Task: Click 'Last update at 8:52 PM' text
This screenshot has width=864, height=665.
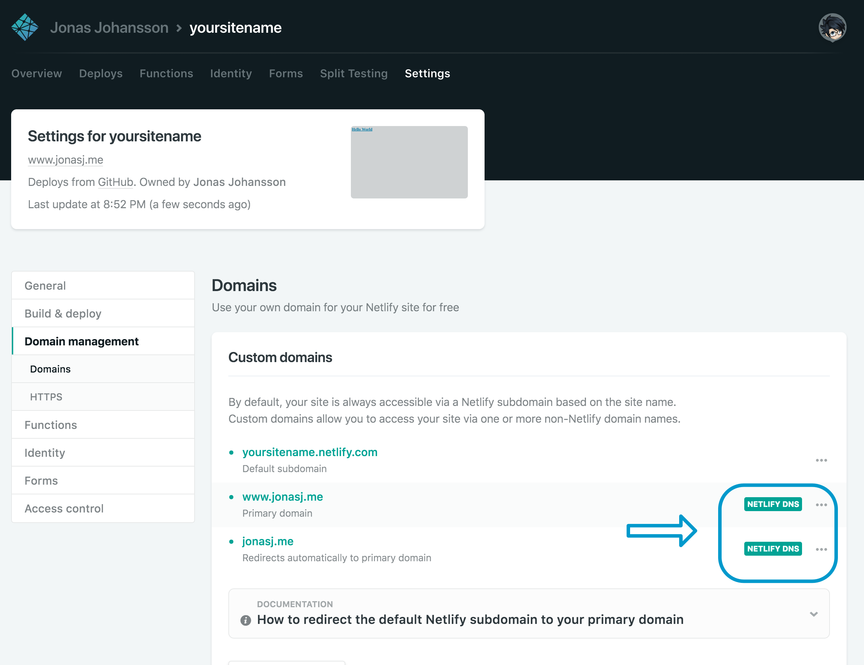Action: point(87,204)
